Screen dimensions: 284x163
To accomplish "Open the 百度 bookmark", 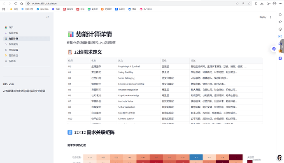I will 56,9.
